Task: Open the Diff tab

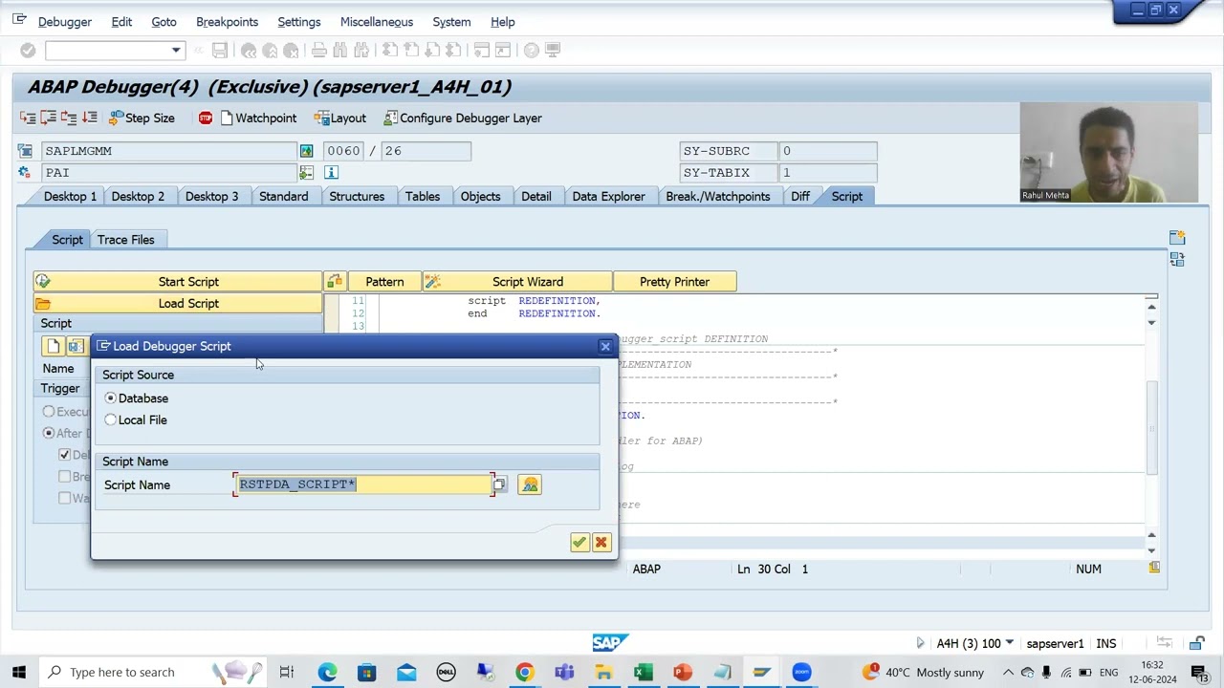Action: pos(800,196)
